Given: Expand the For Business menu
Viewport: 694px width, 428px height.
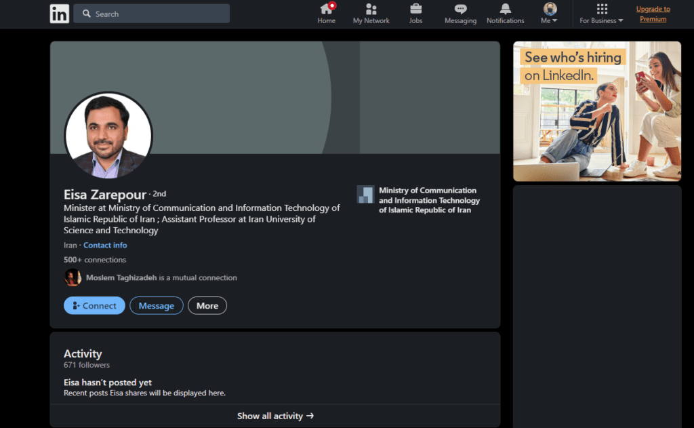Looking at the screenshot, I should point(601,14).
